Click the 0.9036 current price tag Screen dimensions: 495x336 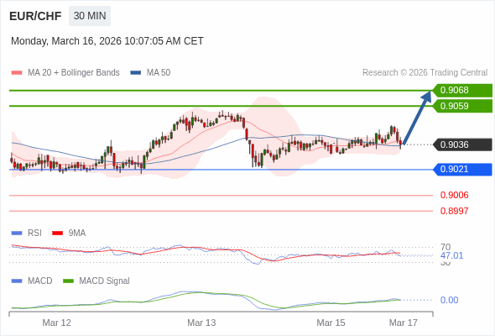[462, 144]
